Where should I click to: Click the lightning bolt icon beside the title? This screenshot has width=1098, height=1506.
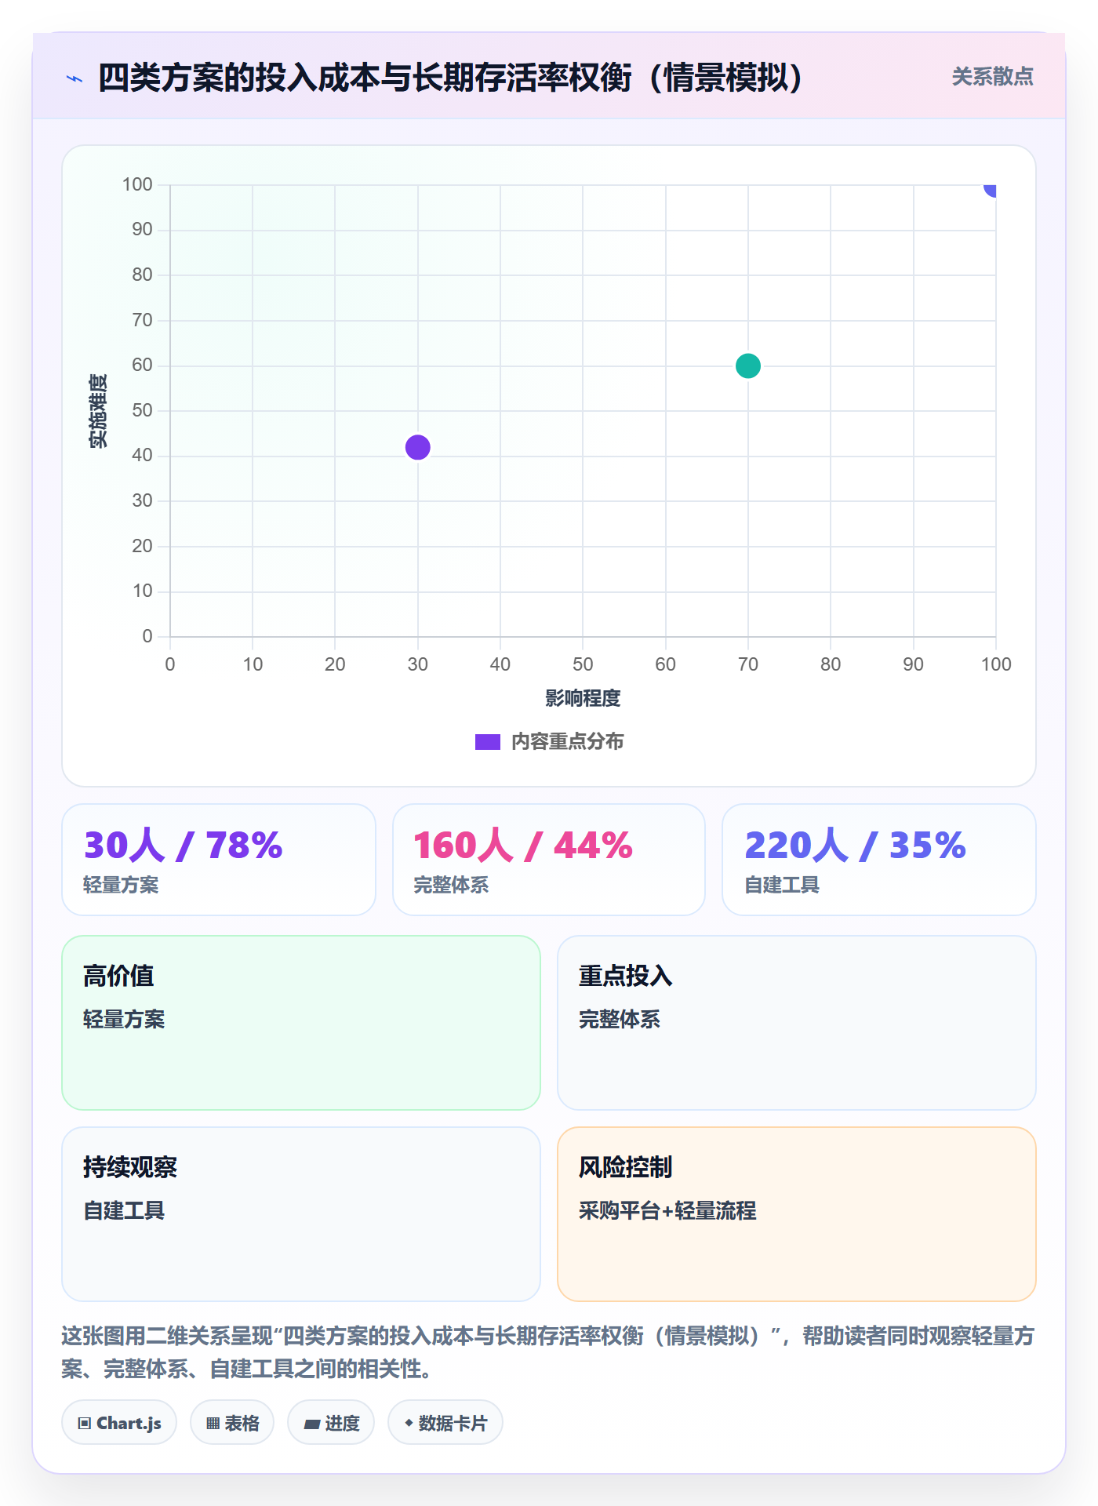[75, 78]
